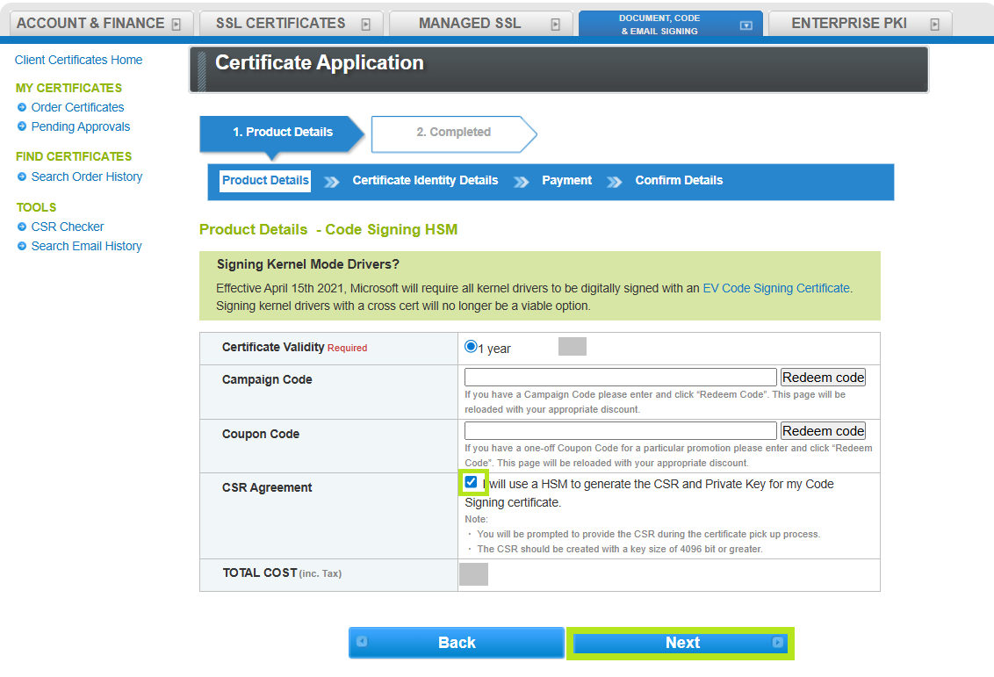Expand the SSL Certificates menu arrow
Image resolution: width=994 pixels, height=677 pixels.
tap(365, 25)
